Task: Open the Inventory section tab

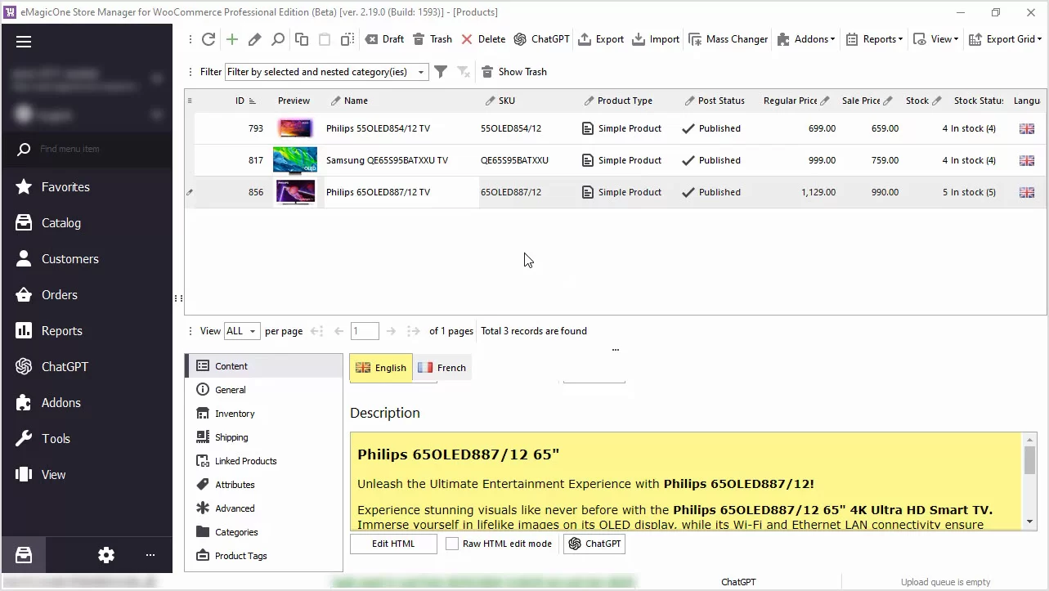Action: point(235,414)
